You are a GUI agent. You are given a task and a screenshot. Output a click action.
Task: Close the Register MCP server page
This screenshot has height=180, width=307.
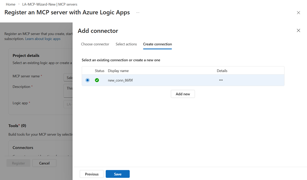[x=298, y=13]
